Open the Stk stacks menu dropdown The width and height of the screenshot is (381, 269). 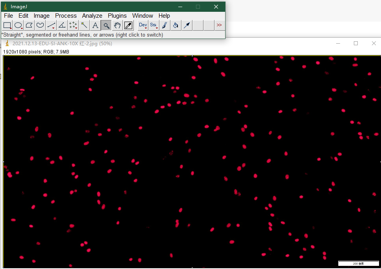point(154,26)
